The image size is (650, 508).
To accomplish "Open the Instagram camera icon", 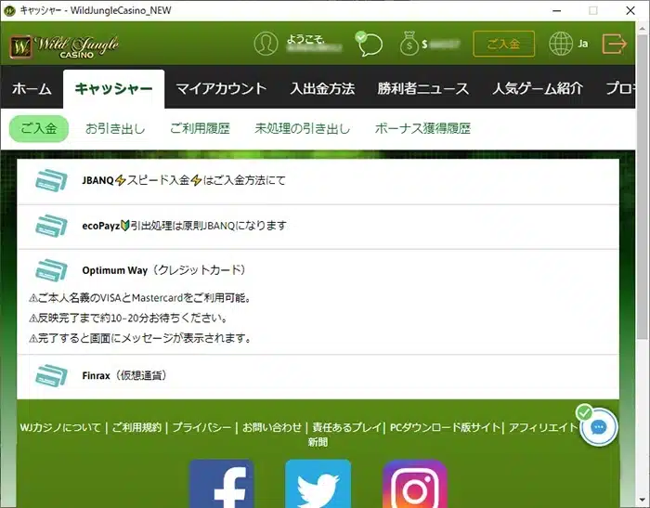I will [414, 483].
